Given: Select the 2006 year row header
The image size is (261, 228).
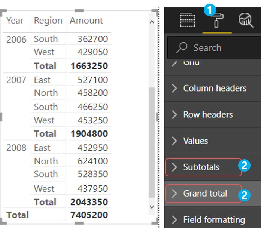Looking at the screenshot, I should (16, 40).
